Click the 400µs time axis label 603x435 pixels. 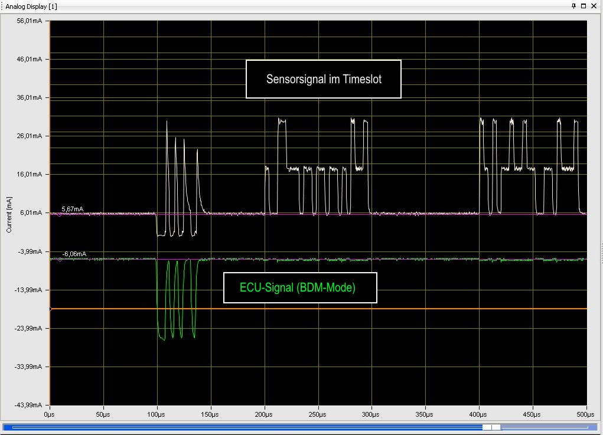[478, 414]
